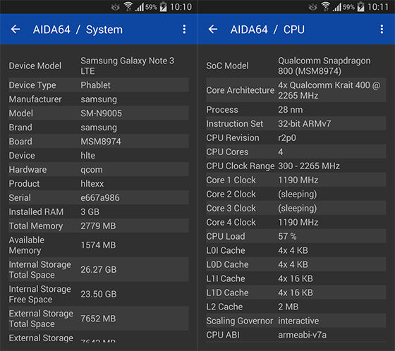395x351 pixels.
Task: Tap signal strength icon on System screen
Action: pos(140,7)
